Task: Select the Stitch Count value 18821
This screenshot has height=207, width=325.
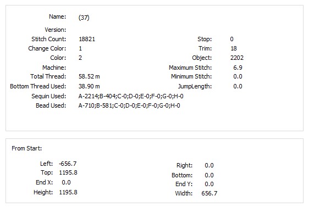Action: [87, 39]
